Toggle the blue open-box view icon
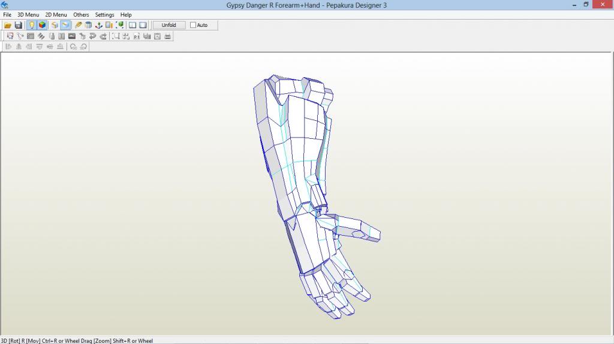This screenshot has width=614, height=344. coord(65,25)
